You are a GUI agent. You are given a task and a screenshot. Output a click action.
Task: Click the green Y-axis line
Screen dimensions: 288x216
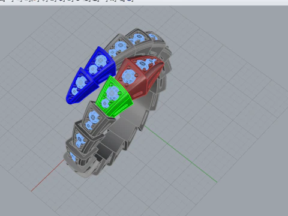pyautogui.click(x=181, y=154)
